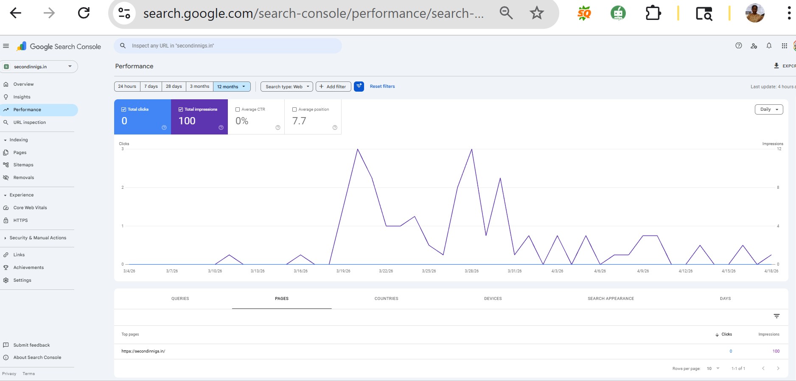Open the 12 months date range dropdown
The width and height of the screenshot is (796, 381).
coord(232,87)
